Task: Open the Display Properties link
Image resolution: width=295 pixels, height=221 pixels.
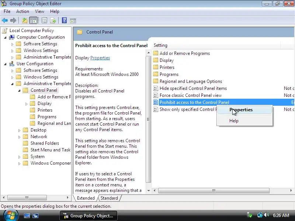Action: click(x=100, y=58)
